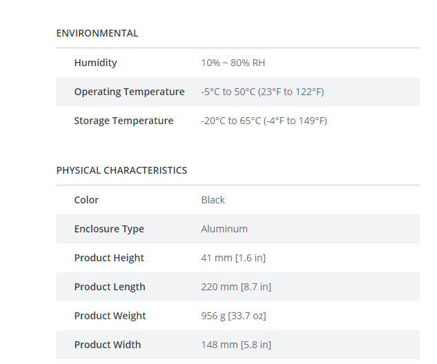437x364 pixels.
Task: Select the Enclosure Type label
Action: [109, 229]
